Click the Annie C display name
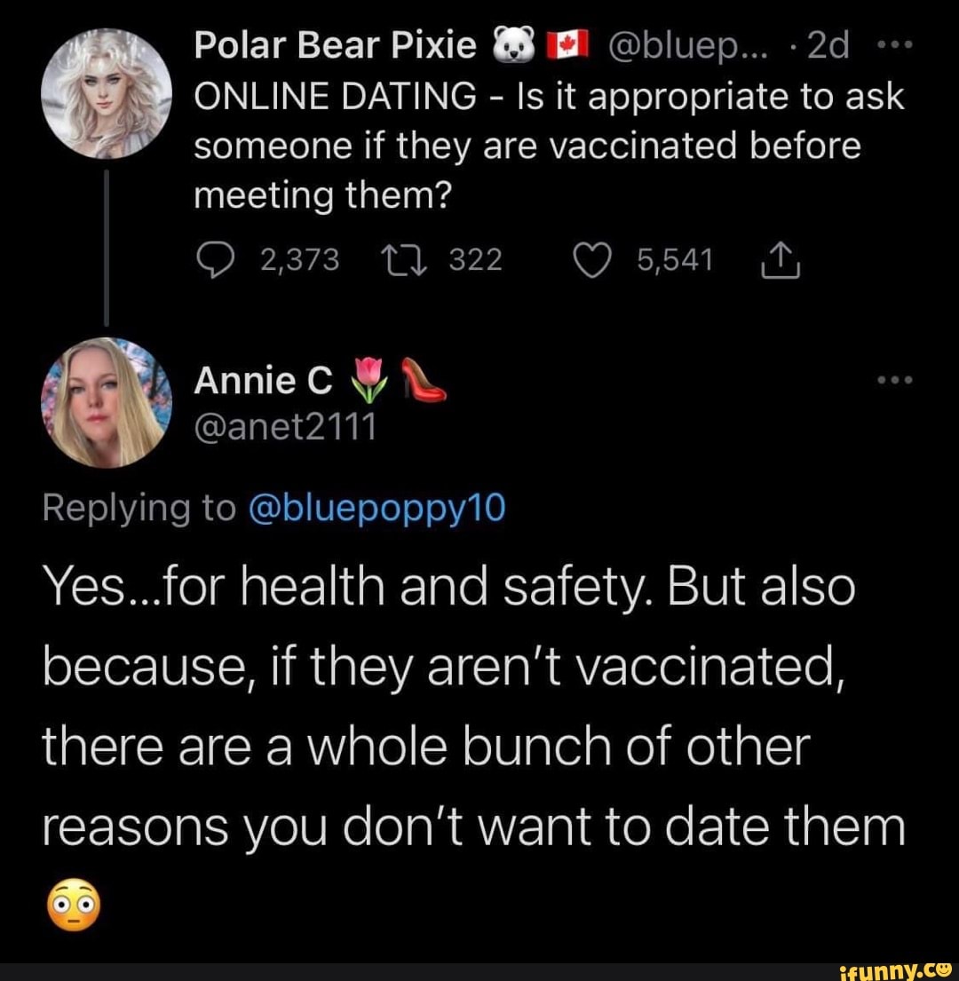Viewport: 959px width, 981px height. point(263,381)
